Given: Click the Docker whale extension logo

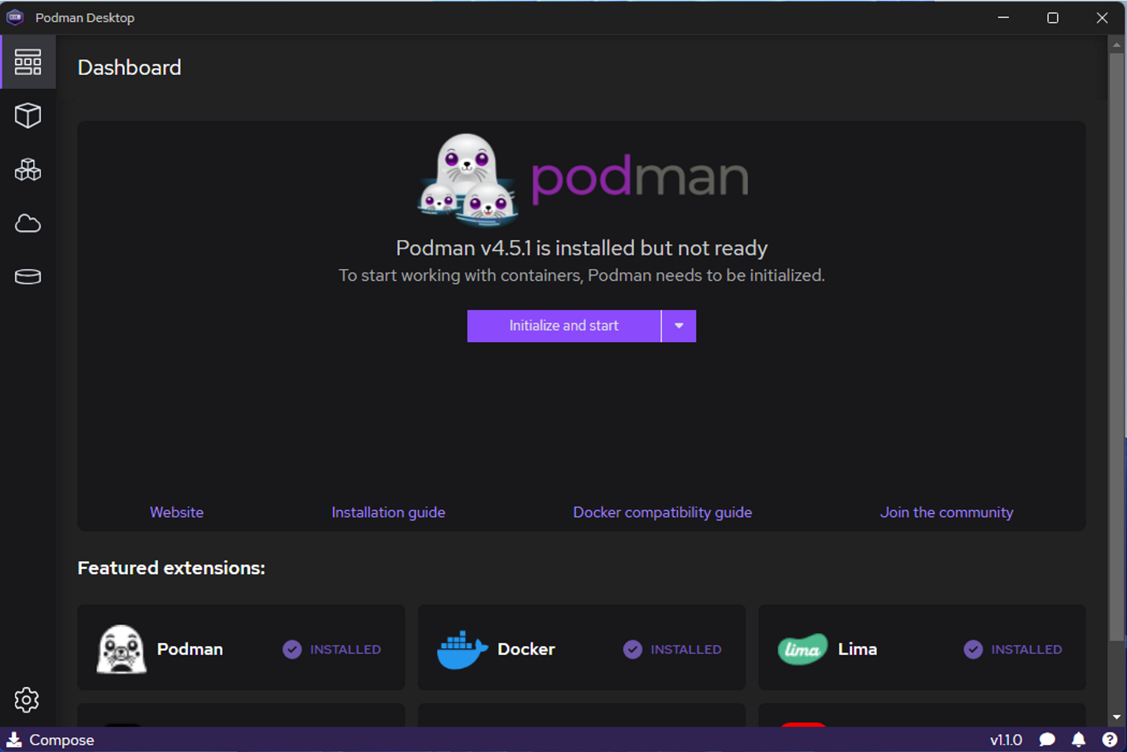Looking at the screenshot, I should (462, 649).
